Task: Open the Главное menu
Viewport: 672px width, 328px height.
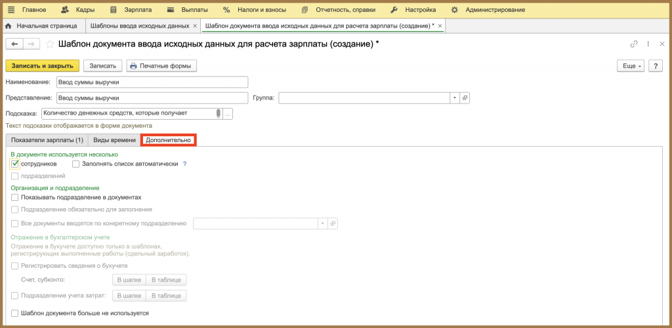Action: [34, 9]
